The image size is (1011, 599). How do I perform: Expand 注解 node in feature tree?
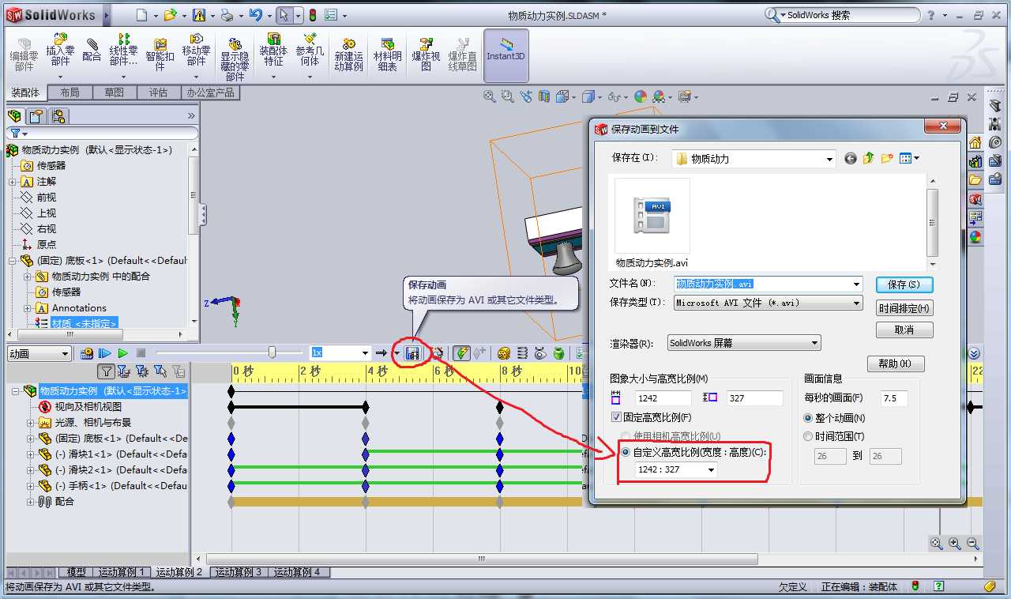(12, 182)
